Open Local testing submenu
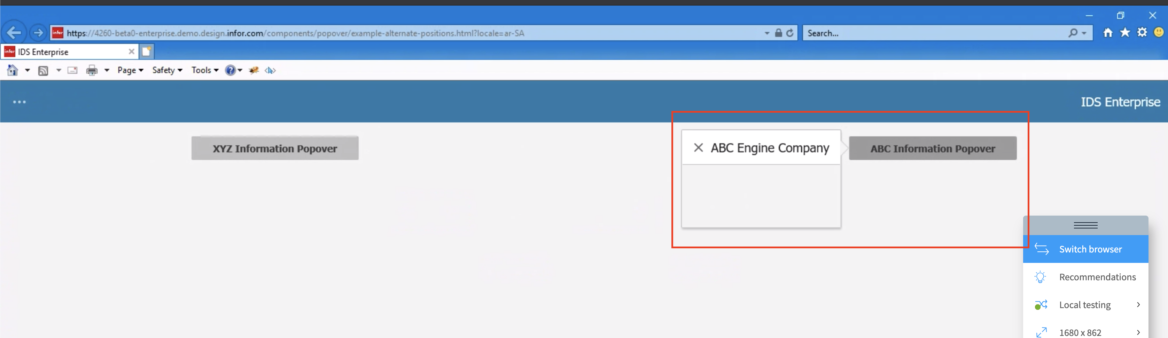This screenshot has height=338, width=1168. [x=1085, y=305]
